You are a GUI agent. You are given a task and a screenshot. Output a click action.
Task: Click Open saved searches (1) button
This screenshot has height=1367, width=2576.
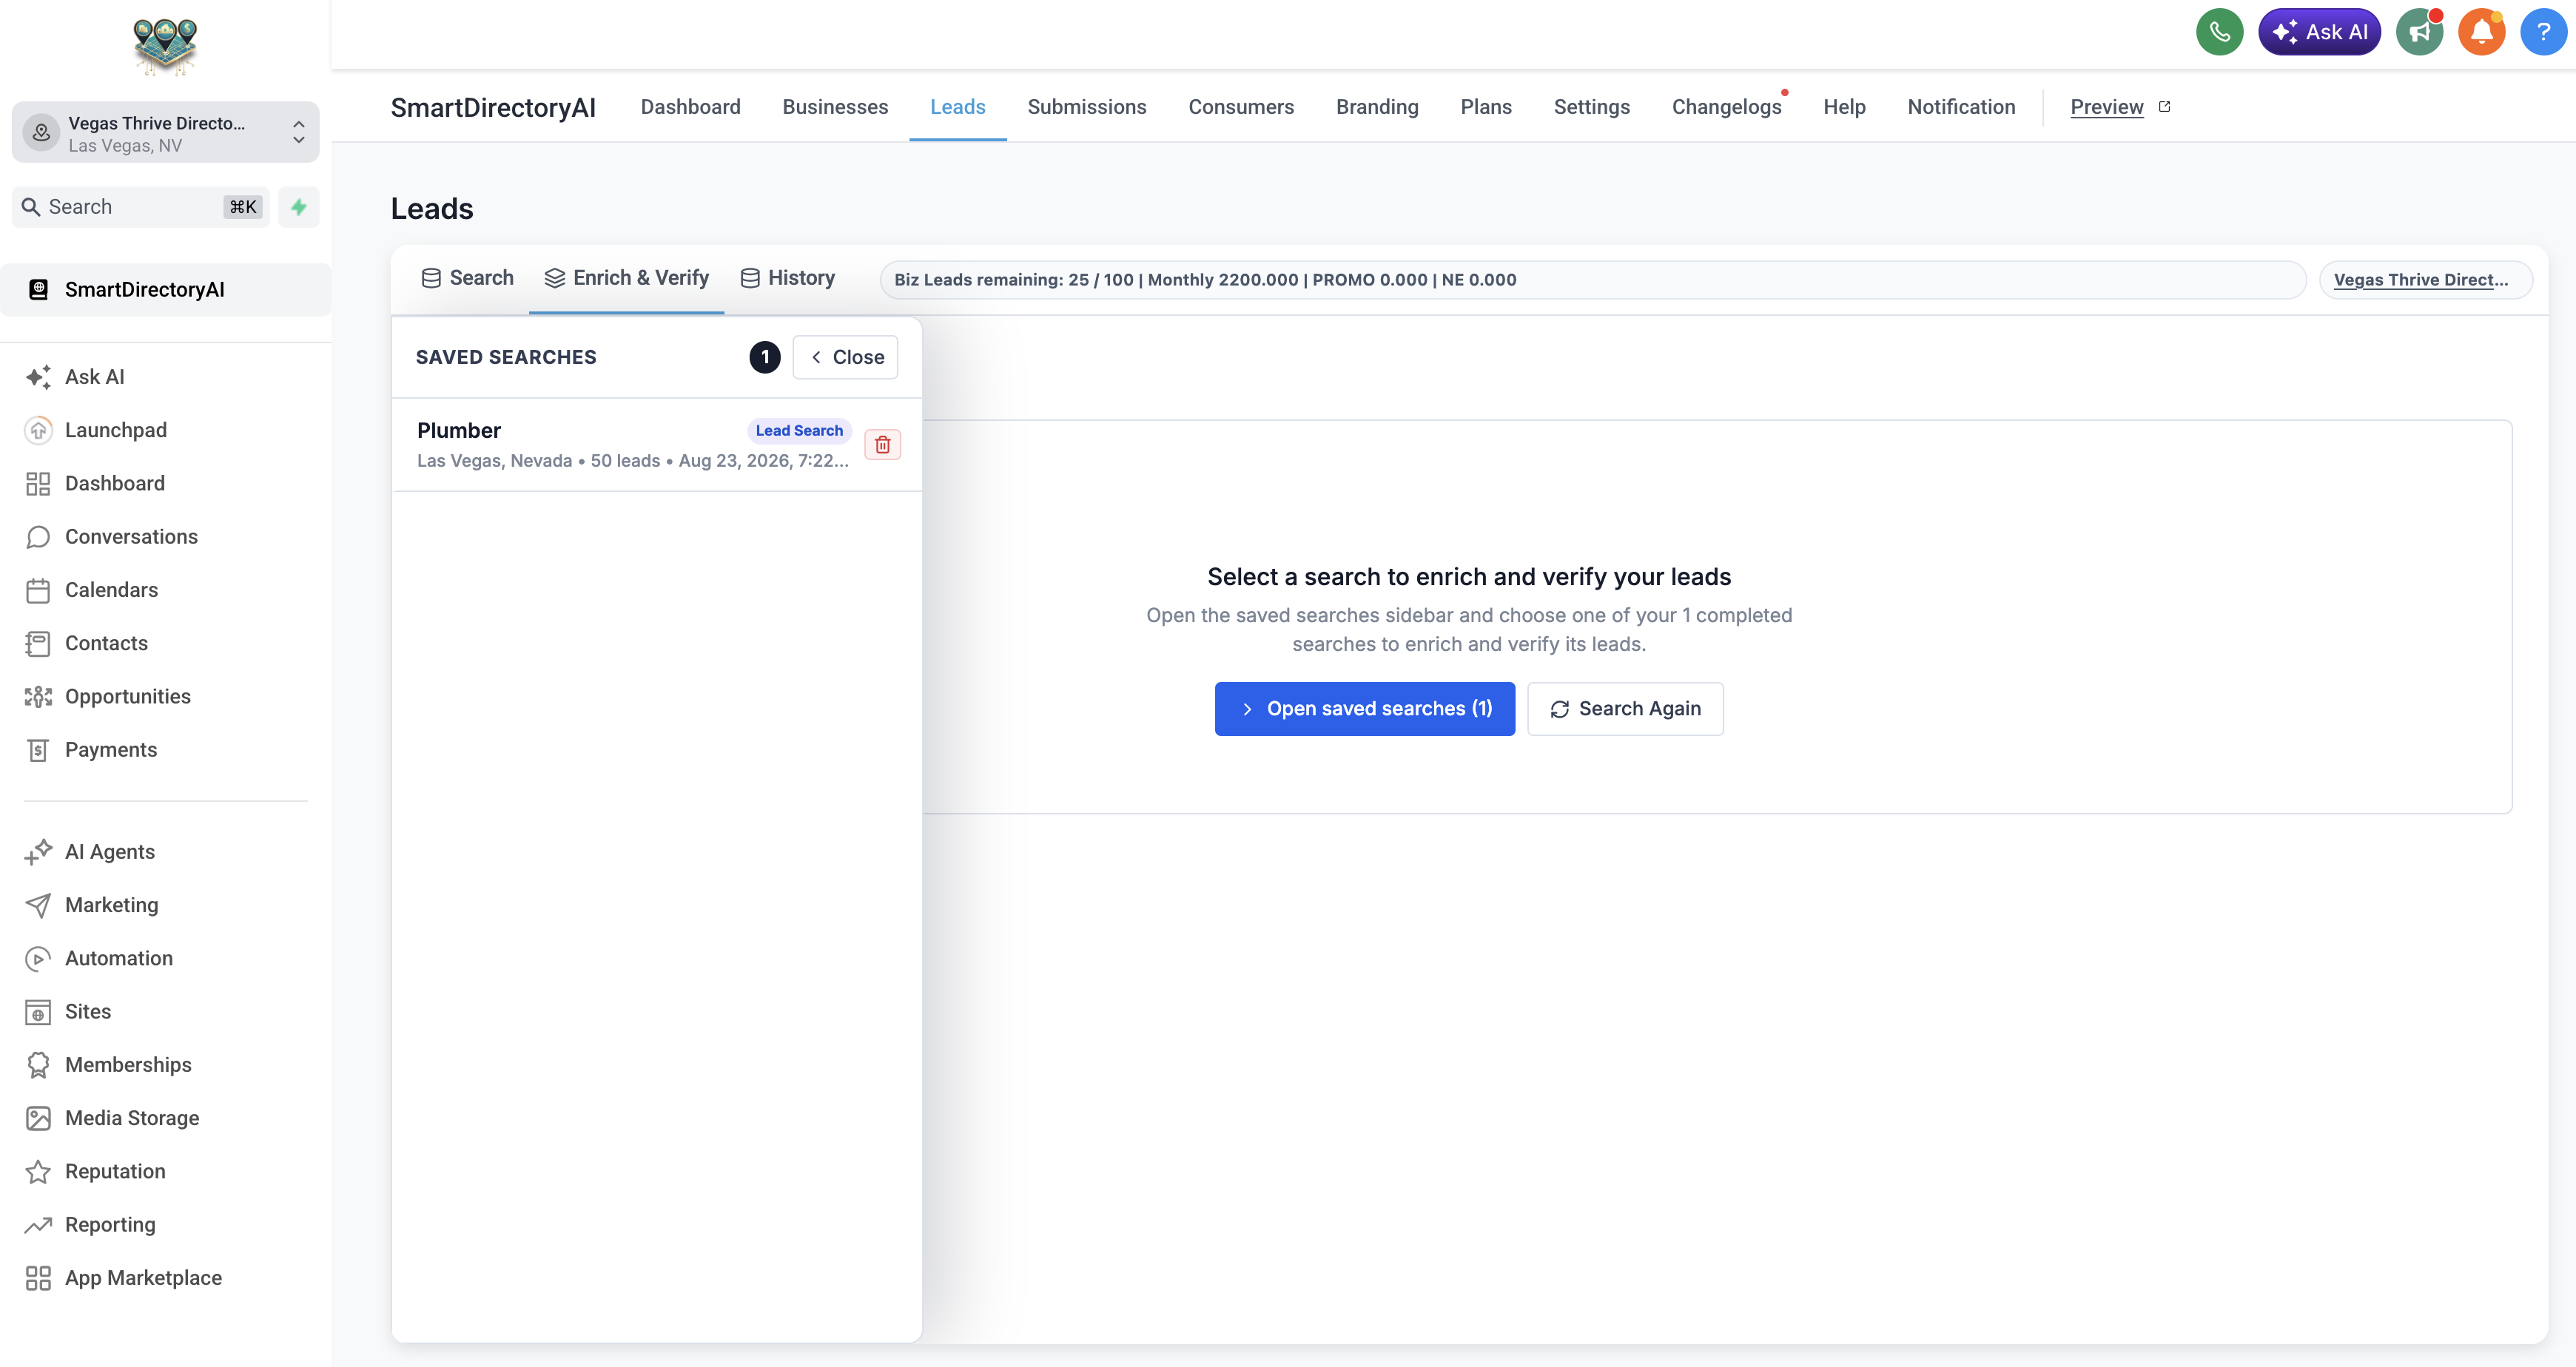point(1364,709)
